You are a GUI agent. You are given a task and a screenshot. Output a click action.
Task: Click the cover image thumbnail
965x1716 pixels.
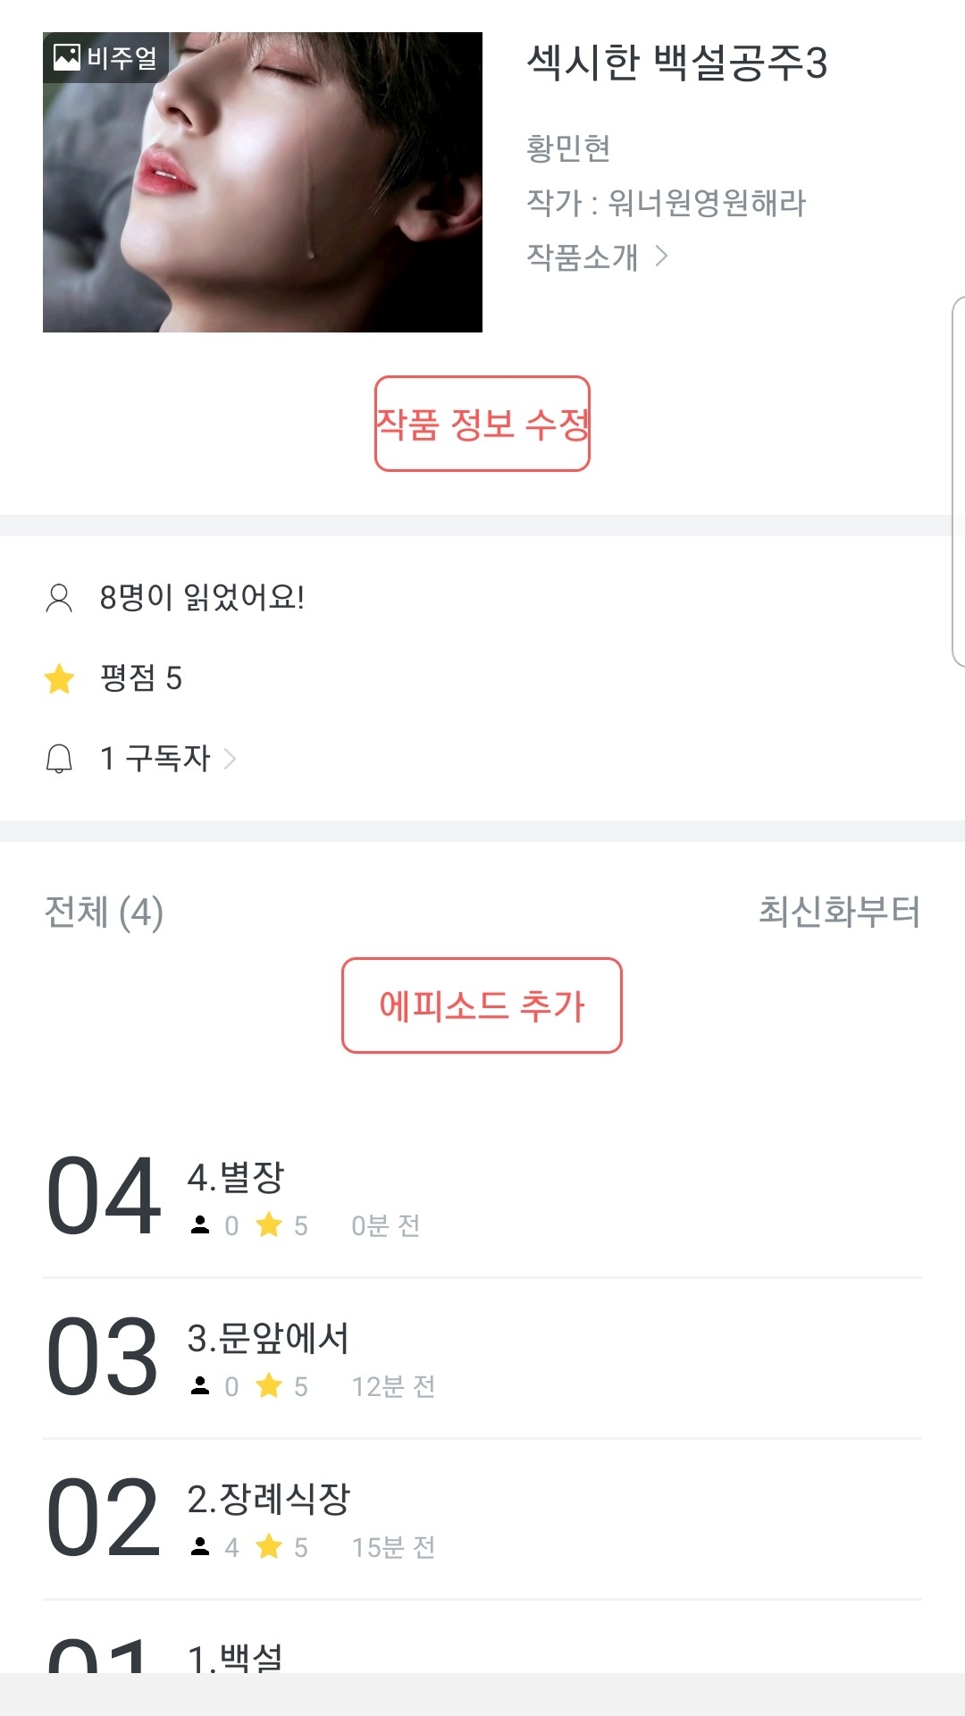(263, 182)
